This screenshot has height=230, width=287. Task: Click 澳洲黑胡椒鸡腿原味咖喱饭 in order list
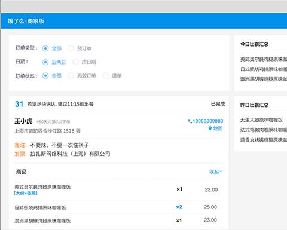tap(42, 220)
